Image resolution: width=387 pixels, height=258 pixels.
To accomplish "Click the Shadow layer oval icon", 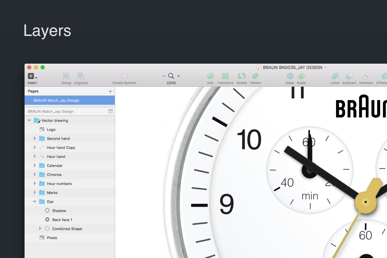I will pyautogui.click(x=47, y=211).
